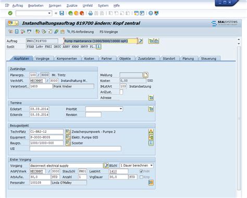247x198 pixels.
Task: Open the Auftrag menu
Action: tap(18, 6)
